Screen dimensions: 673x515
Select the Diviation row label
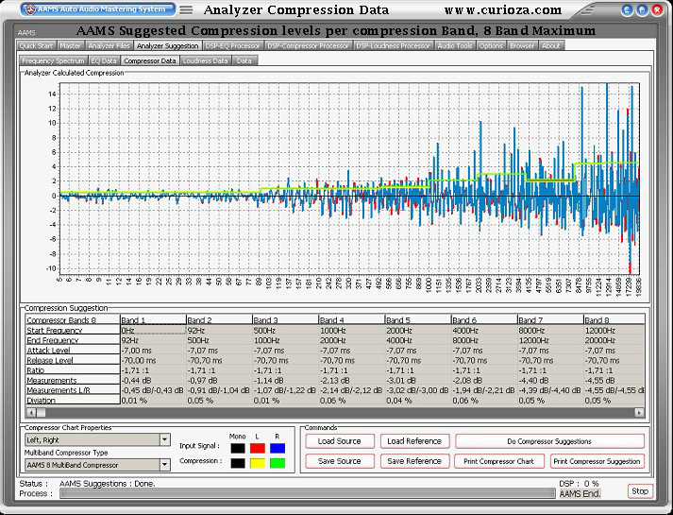[x=73, y=401]
